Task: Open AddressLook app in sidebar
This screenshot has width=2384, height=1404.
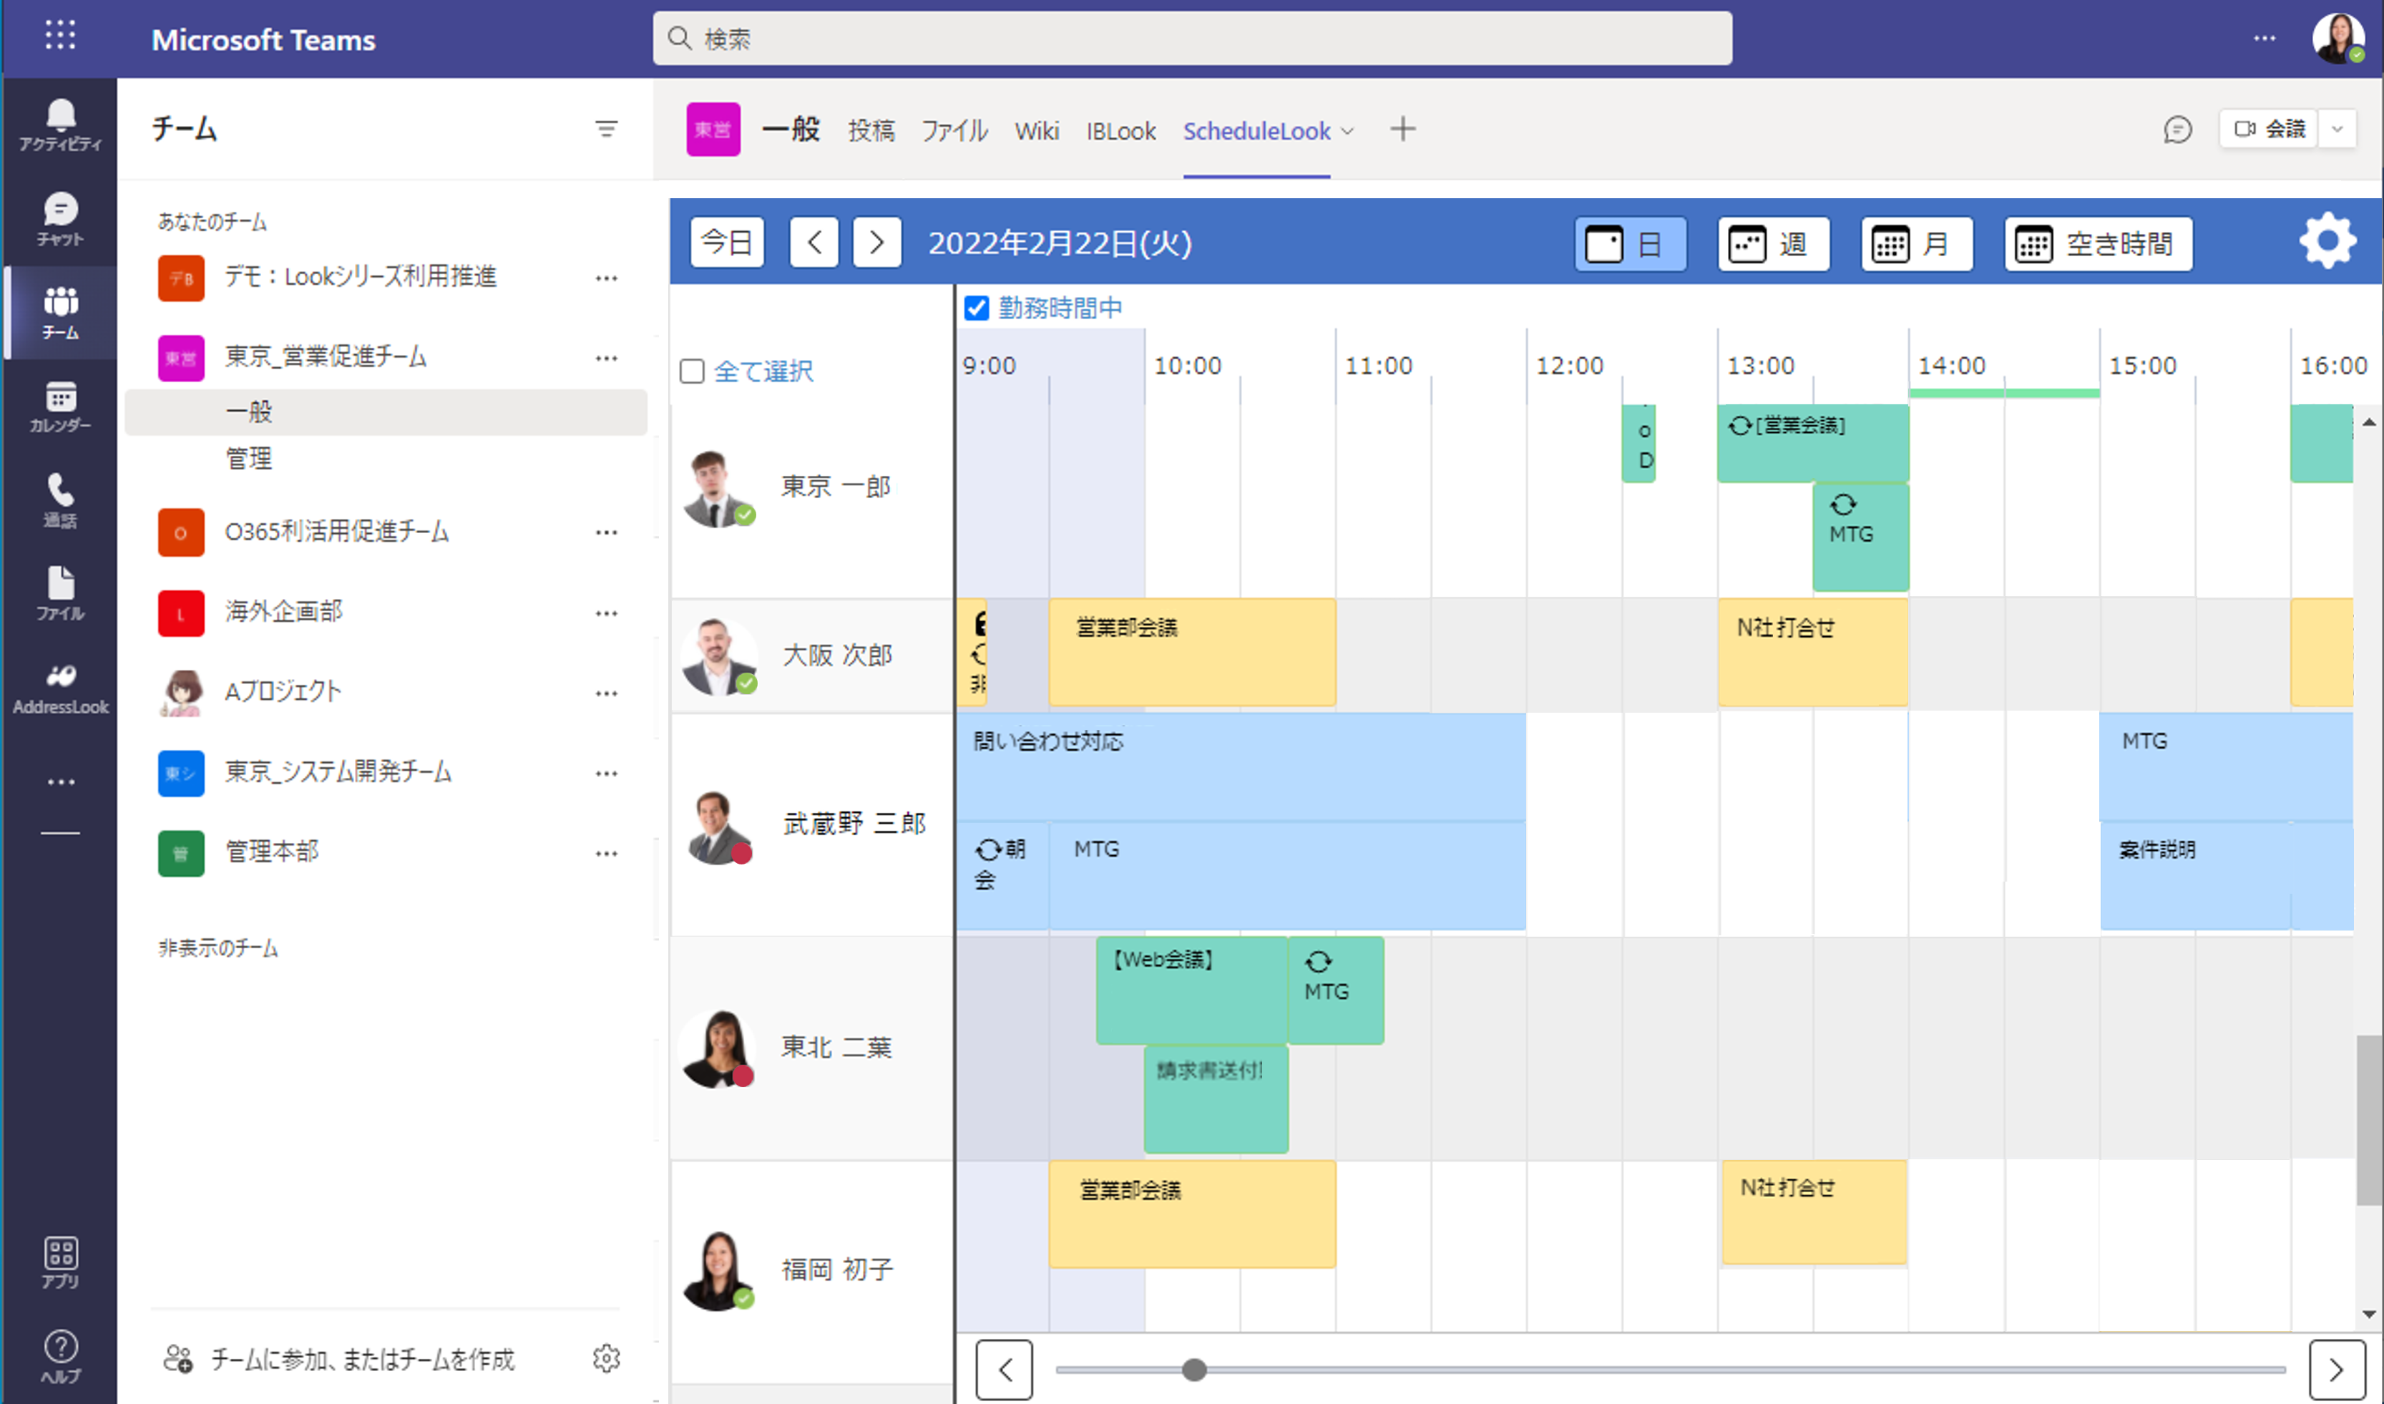Action: 61,688
